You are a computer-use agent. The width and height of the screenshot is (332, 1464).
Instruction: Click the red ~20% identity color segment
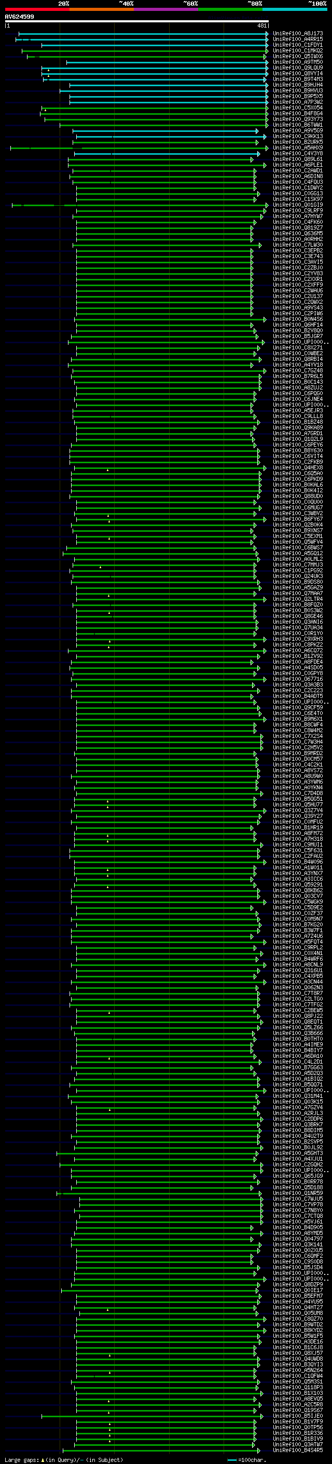click(37, 9)
